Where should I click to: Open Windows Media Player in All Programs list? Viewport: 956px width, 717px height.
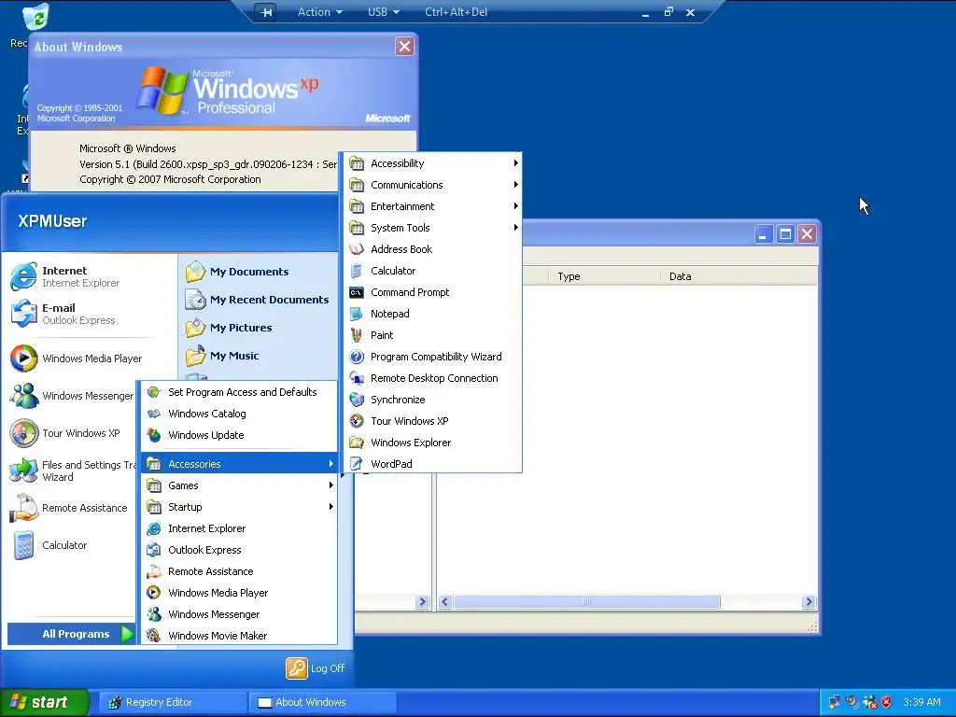(x=239, y=593)
